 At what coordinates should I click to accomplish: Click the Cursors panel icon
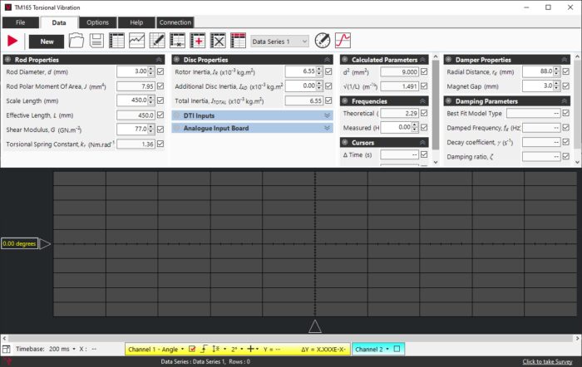coord(345,143)
